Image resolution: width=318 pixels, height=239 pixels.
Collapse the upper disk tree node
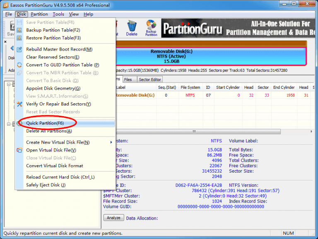click(x=9, y=84)
